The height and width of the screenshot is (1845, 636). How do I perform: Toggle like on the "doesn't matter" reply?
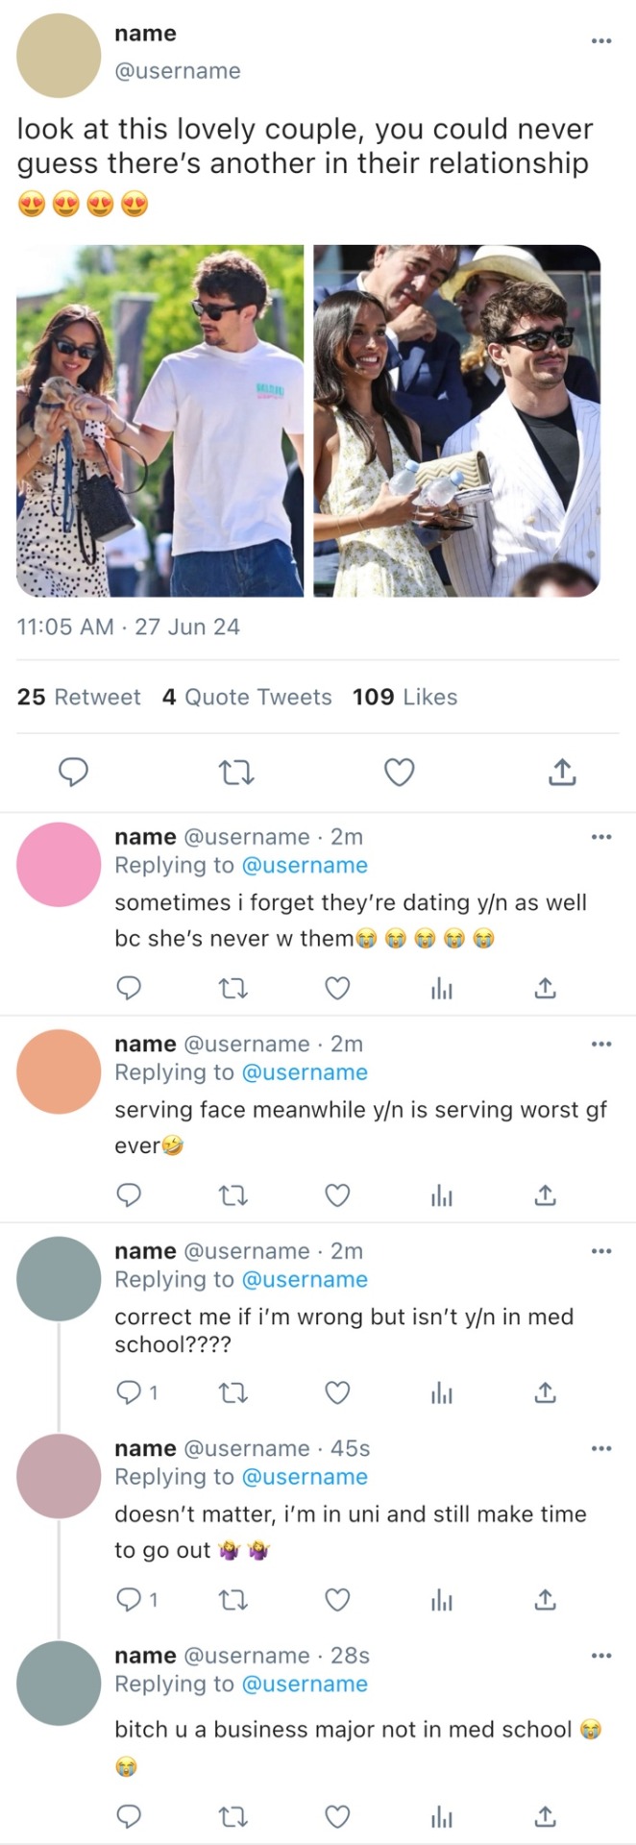coord(337,1600)
